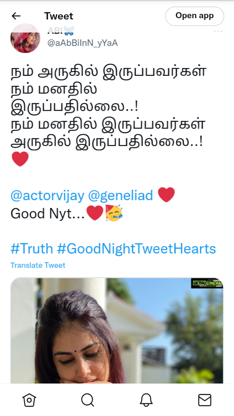
Task: Click the Open app button
Action: click(x=195, y=16)
